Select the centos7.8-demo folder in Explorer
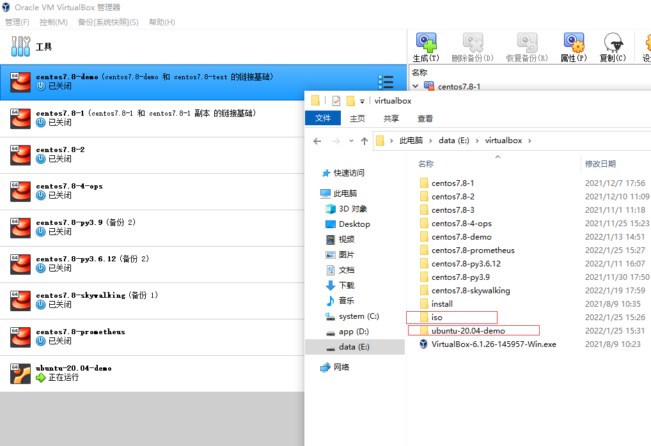Viewport: 651px width, 446px height. (x=461, y=237)
